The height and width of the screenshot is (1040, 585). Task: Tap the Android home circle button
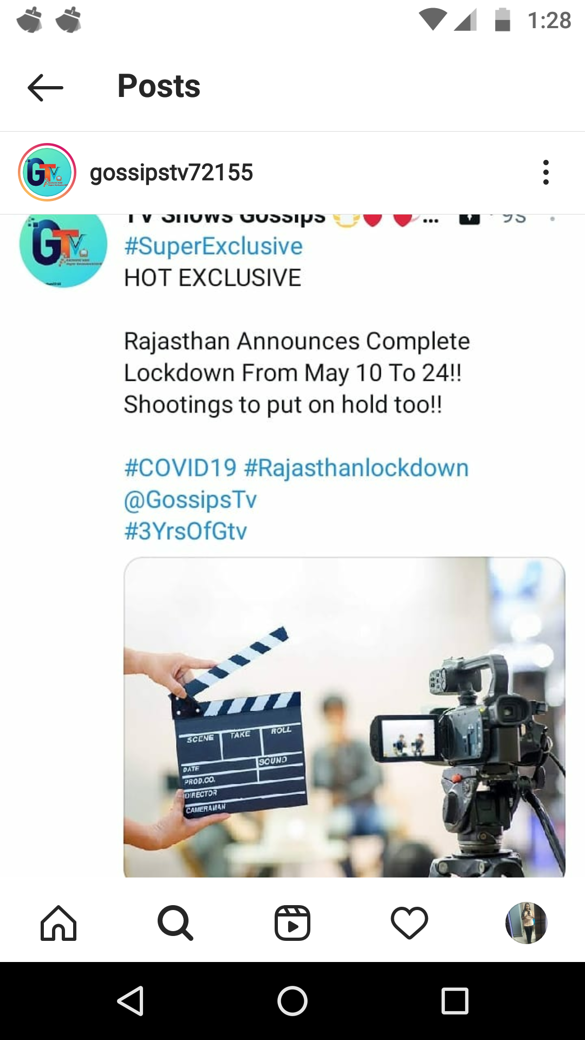click(x=292, y=1000)
